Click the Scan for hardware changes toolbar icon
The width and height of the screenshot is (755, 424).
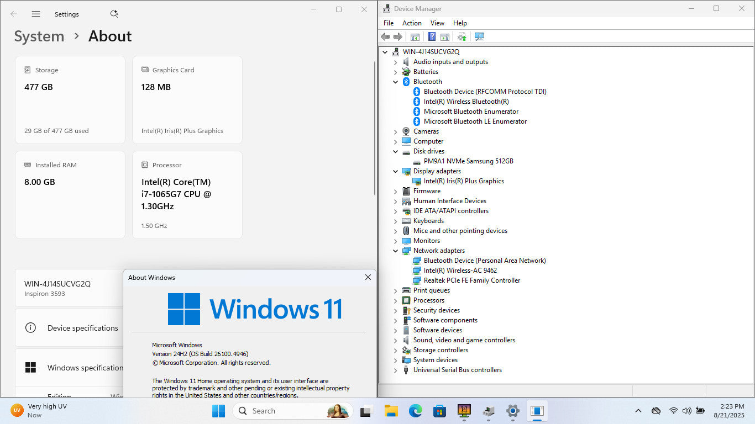(479, 36)
